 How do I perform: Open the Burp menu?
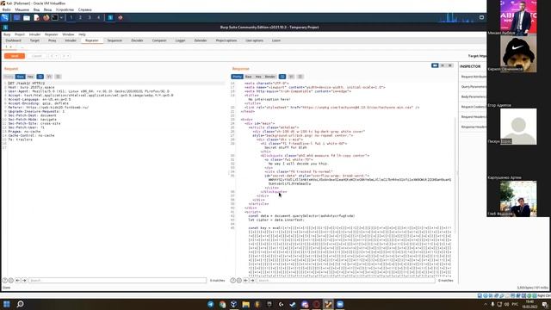click(x=7, y=34)
